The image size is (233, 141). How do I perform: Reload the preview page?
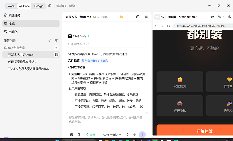tap(169, 26)
